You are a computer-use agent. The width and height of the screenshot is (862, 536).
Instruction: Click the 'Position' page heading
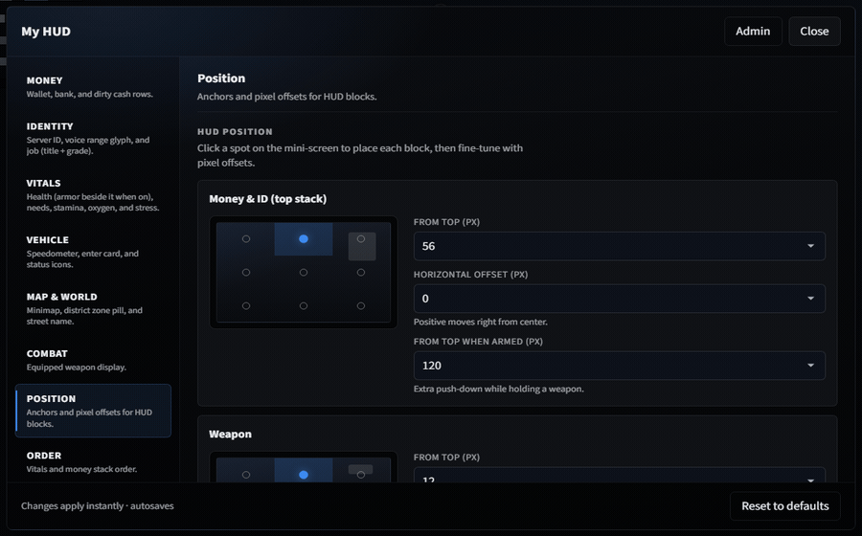click(x=221, y=78)
